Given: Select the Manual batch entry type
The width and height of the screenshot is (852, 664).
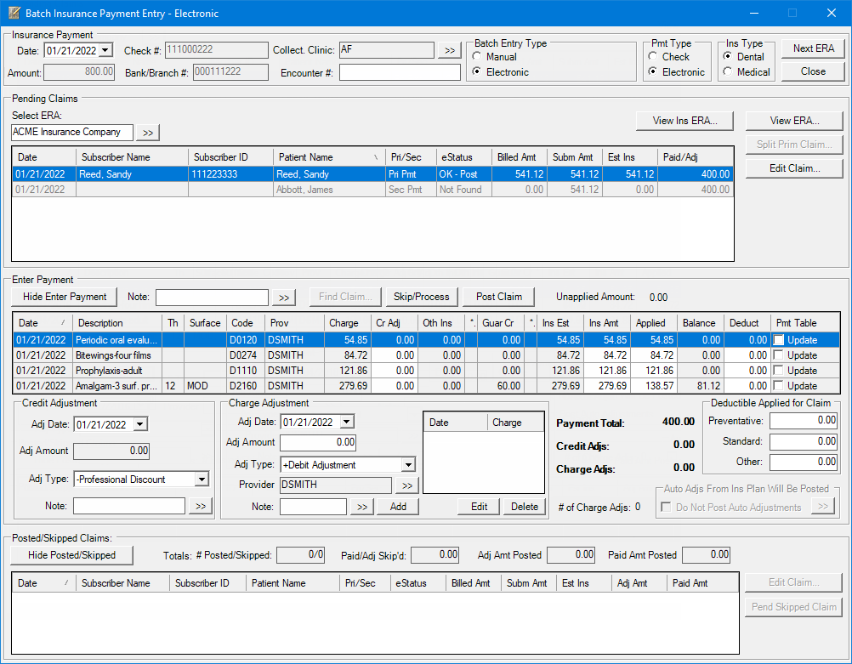Looking at the screenshot, I should (x=478, y=57).
